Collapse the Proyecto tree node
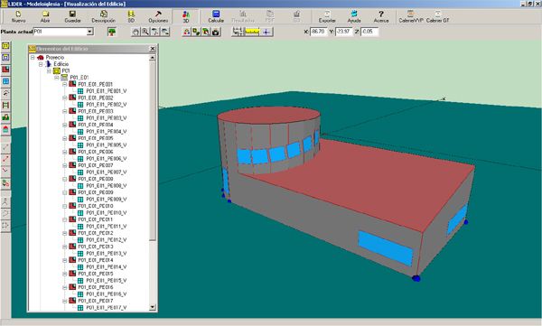Viewport: 542px width, 326px height. 33,58
